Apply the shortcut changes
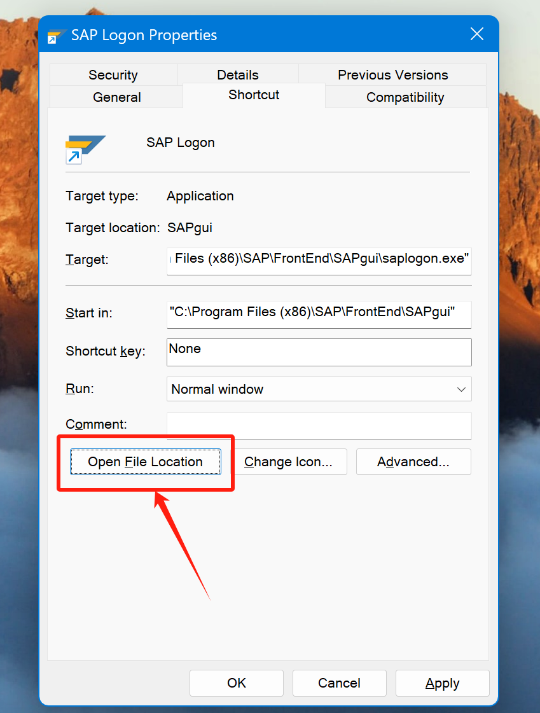The height and width of the screenshot is (713, 540). tap(442, 683)
